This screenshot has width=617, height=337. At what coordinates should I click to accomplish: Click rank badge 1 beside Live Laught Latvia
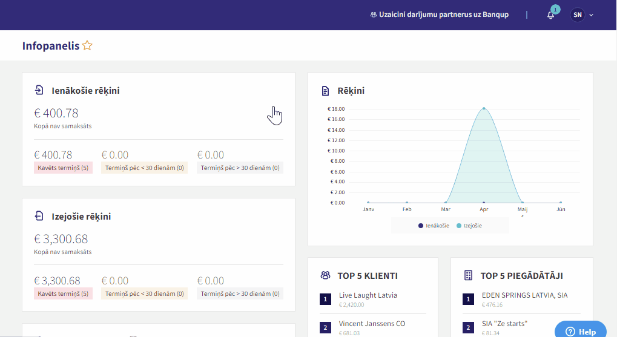[325, 299]
